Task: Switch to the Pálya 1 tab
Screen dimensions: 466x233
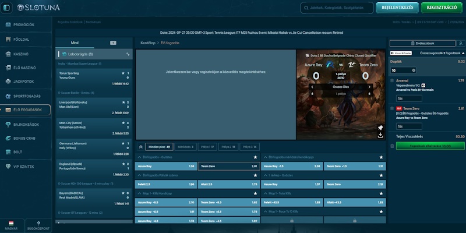Action: [207, 147]
